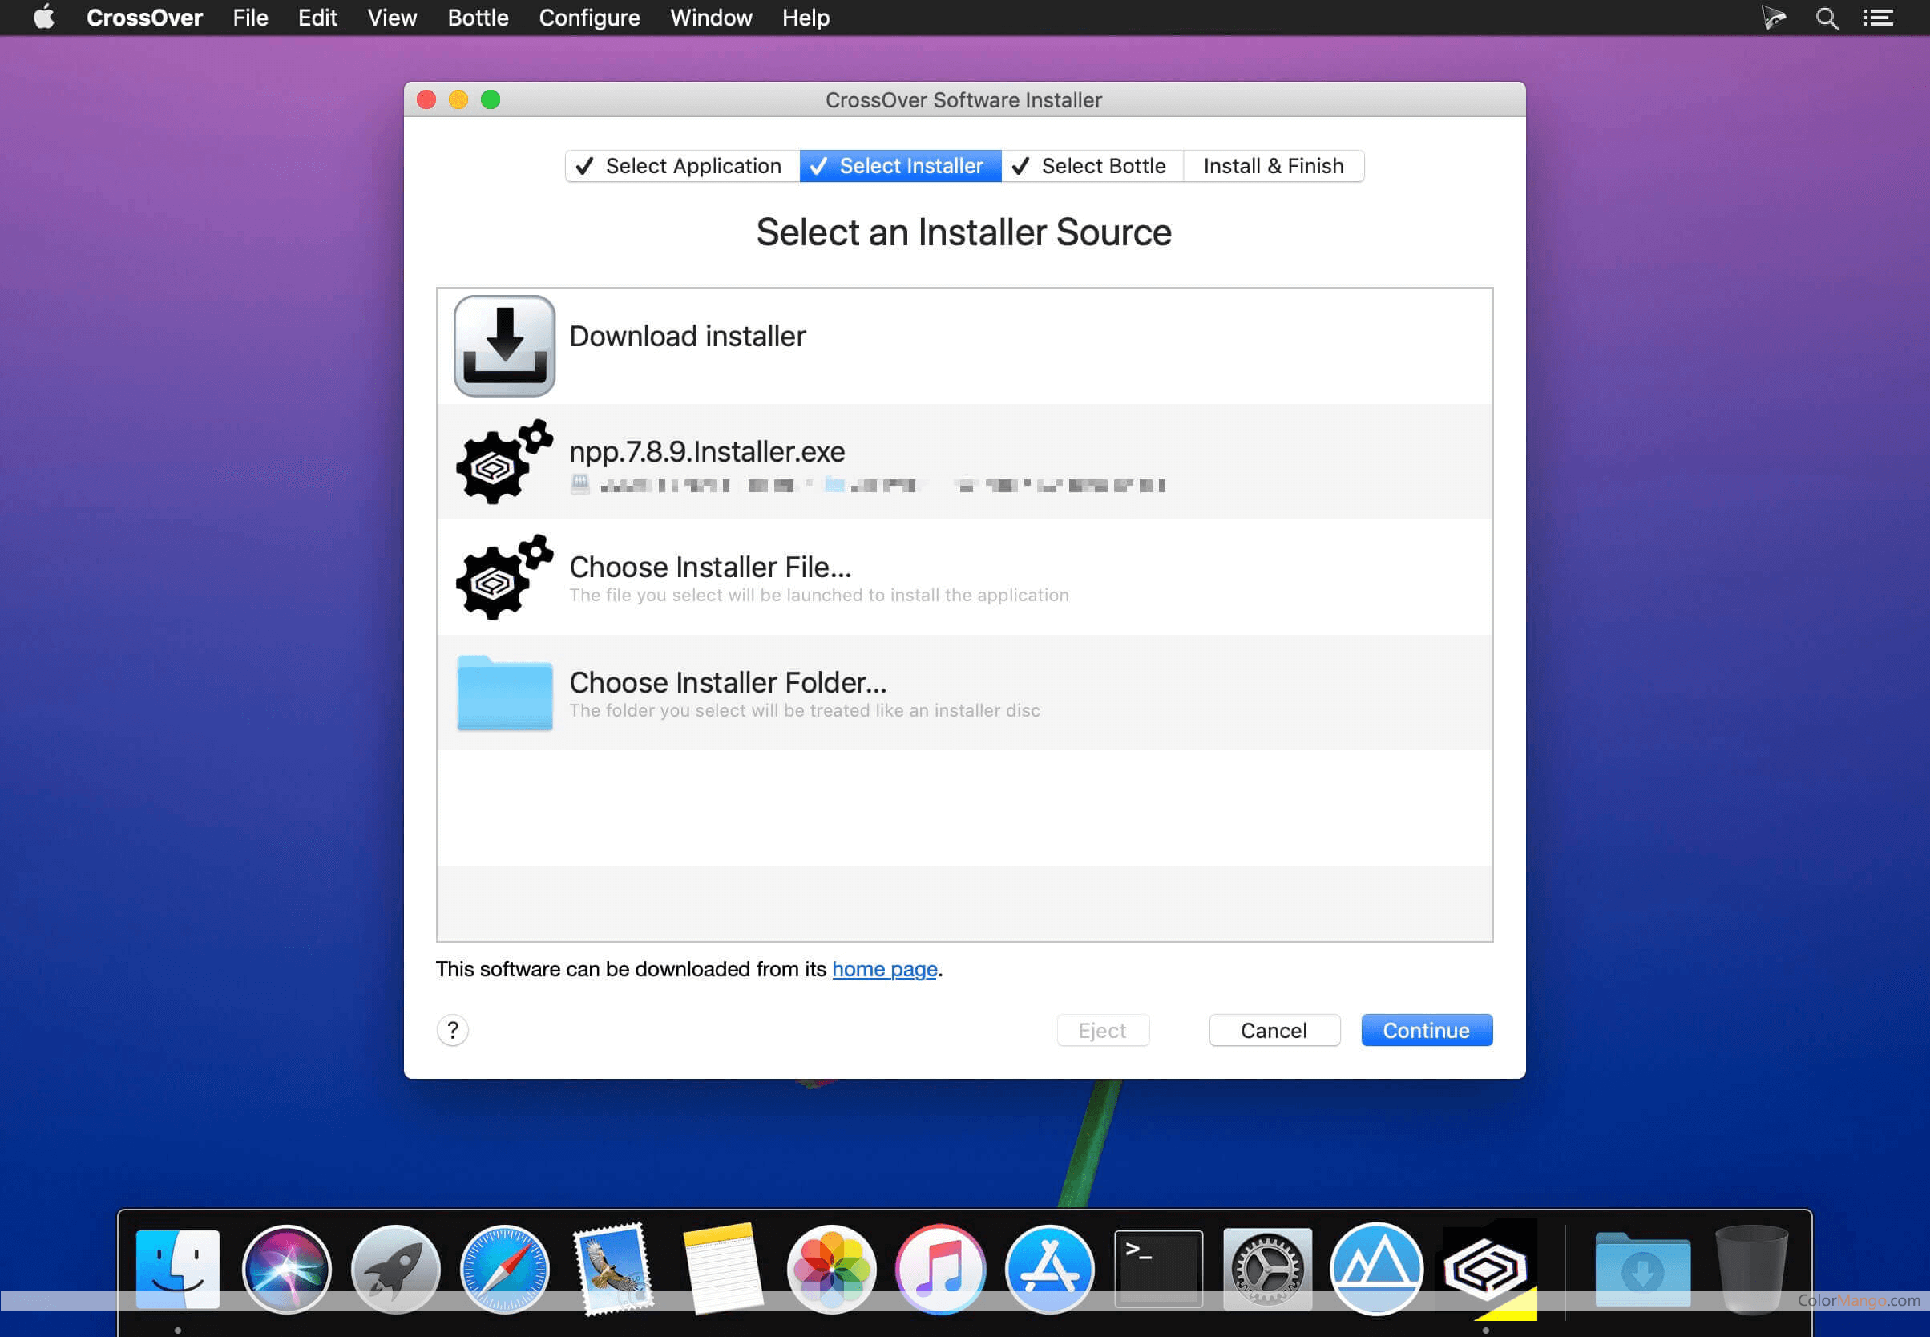Open the Downloads folder stack in the Dock
This screenshot has height=1337, width=1930.
tap(1641, 1268)
